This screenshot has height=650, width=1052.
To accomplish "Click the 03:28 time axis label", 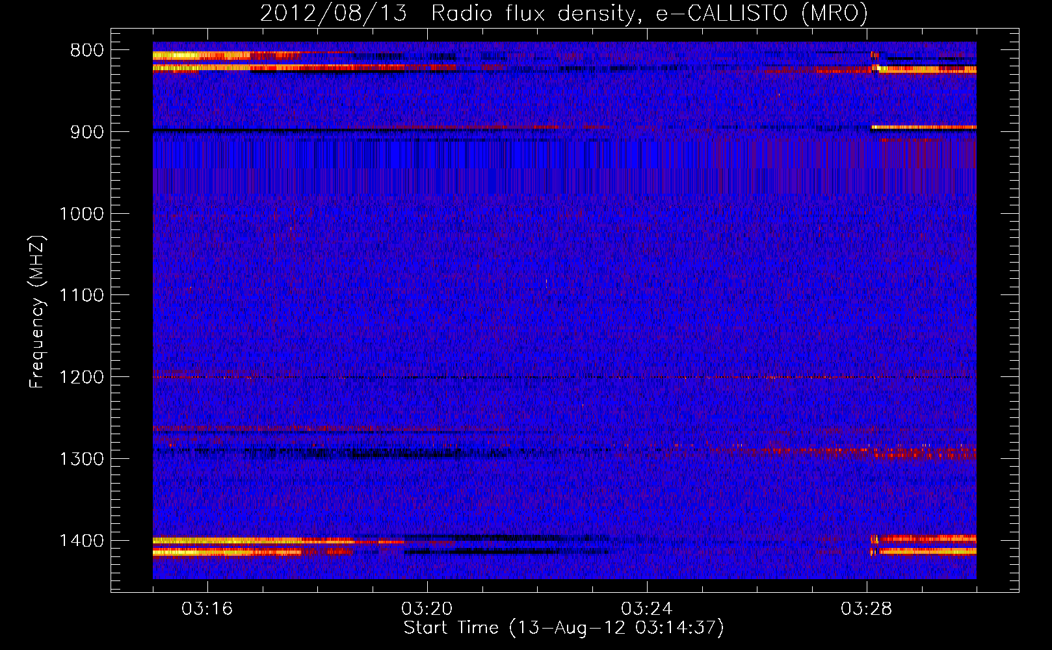I will (867, 609).
